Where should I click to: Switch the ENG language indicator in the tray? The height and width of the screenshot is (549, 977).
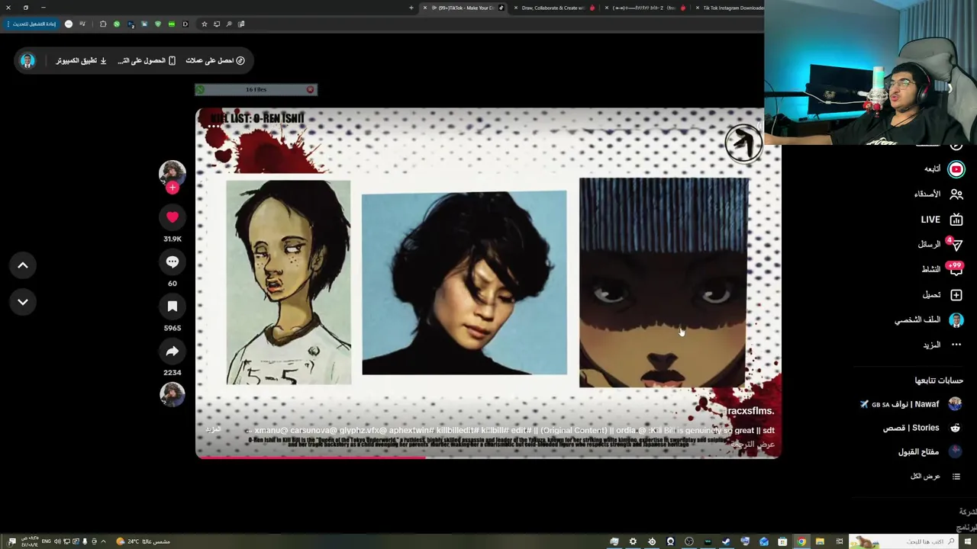pyautogui.click(x=47, y=541)
